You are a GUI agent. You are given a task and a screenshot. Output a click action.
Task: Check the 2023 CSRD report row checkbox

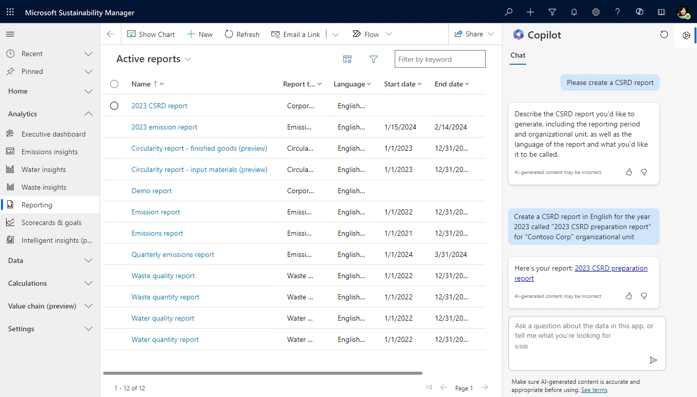[114, 106]
